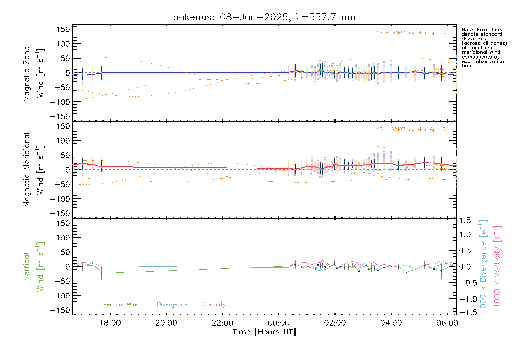Click the Vorticity legend label
519x346 pixels.
point(214,304)
